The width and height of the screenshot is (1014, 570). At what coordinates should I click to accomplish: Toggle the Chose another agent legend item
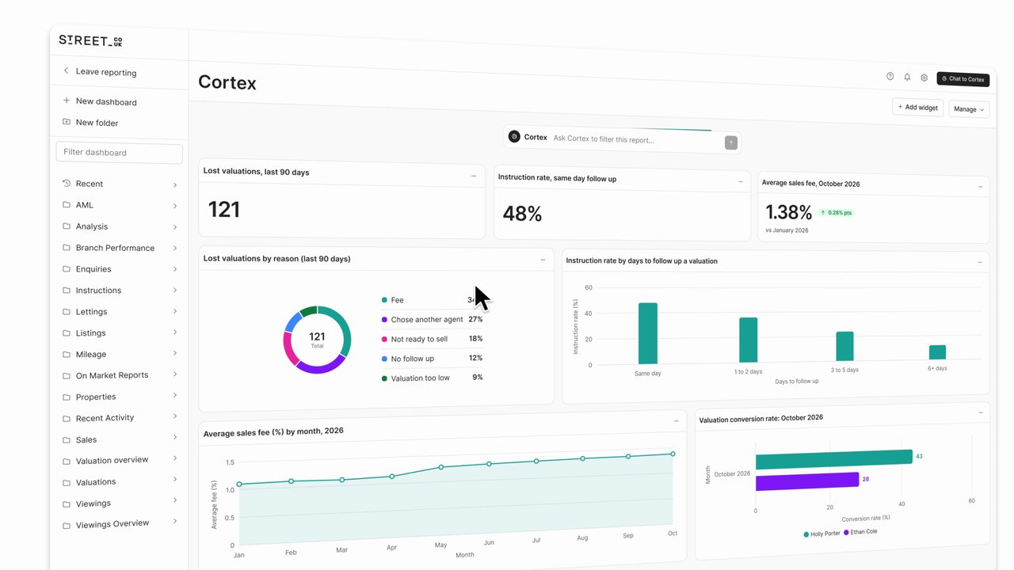tap(432, 319)
